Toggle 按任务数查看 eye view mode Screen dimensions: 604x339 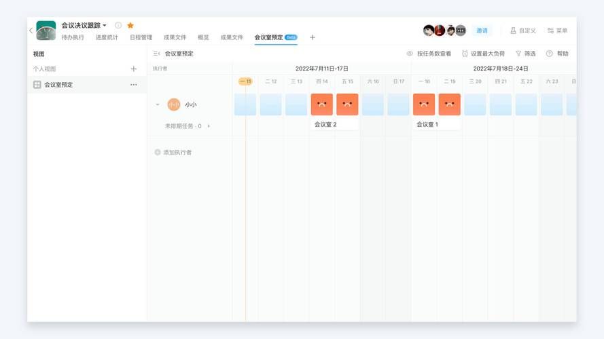pos(429,54)
